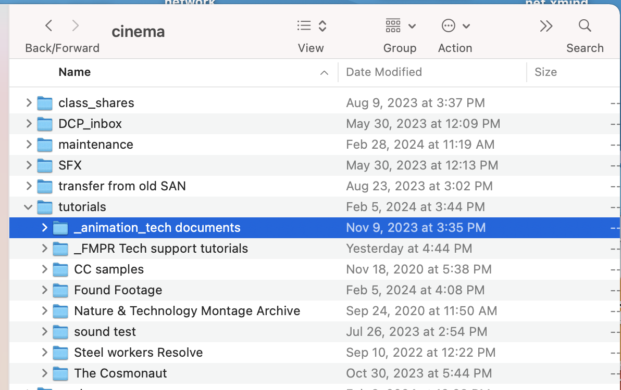Screen dimensions: 621x390
Task: Expand the Found Footage folder
Action: (x=45, y=290)
